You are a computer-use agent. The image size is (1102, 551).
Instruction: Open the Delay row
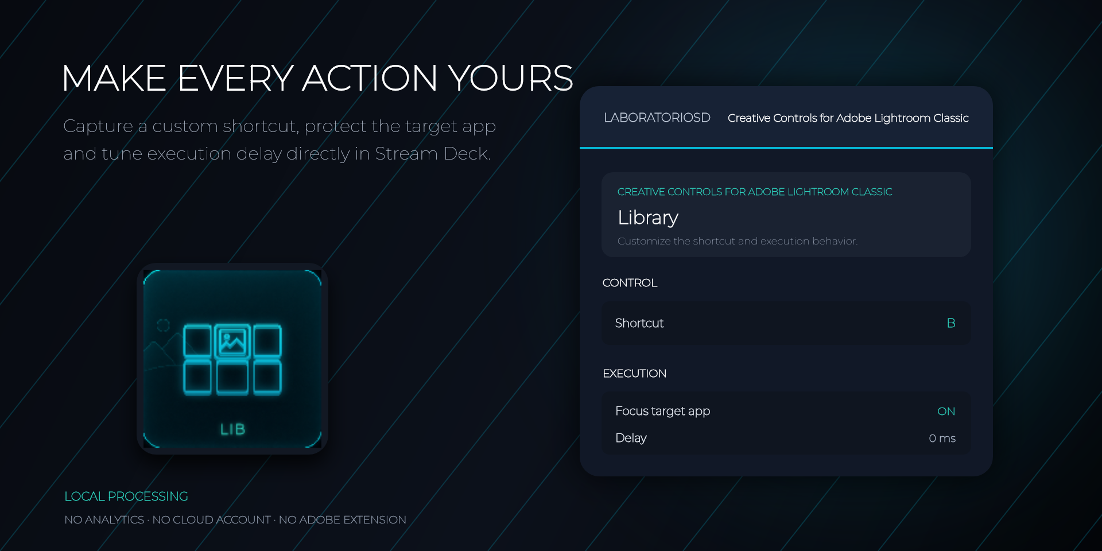tap(786, 438)
